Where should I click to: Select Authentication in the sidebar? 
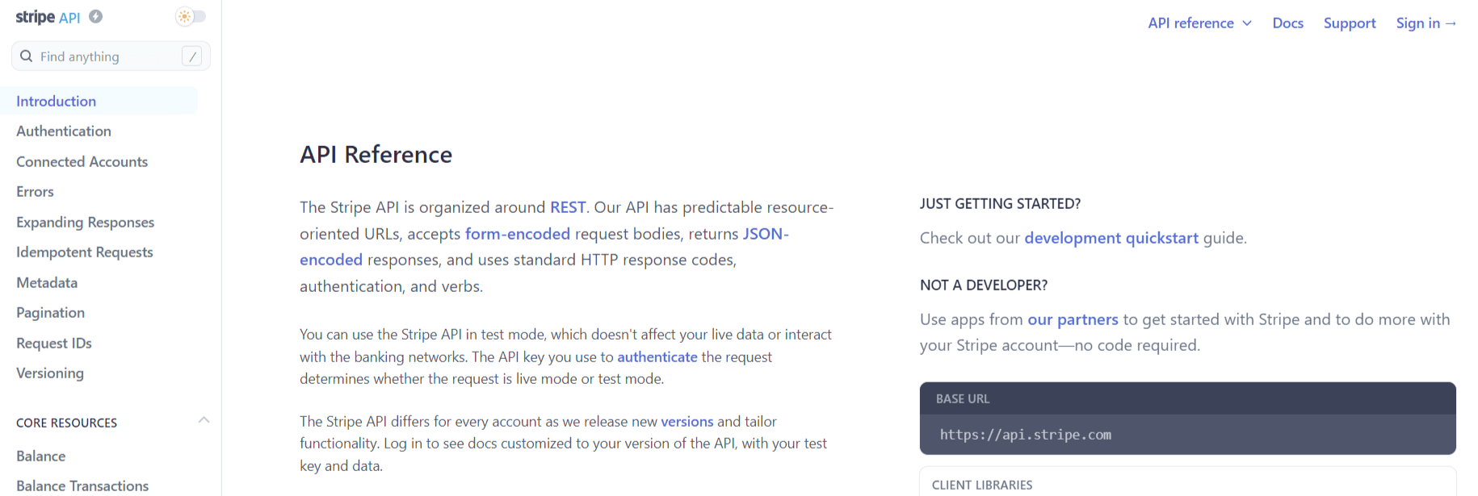click(x=63, y=131)
